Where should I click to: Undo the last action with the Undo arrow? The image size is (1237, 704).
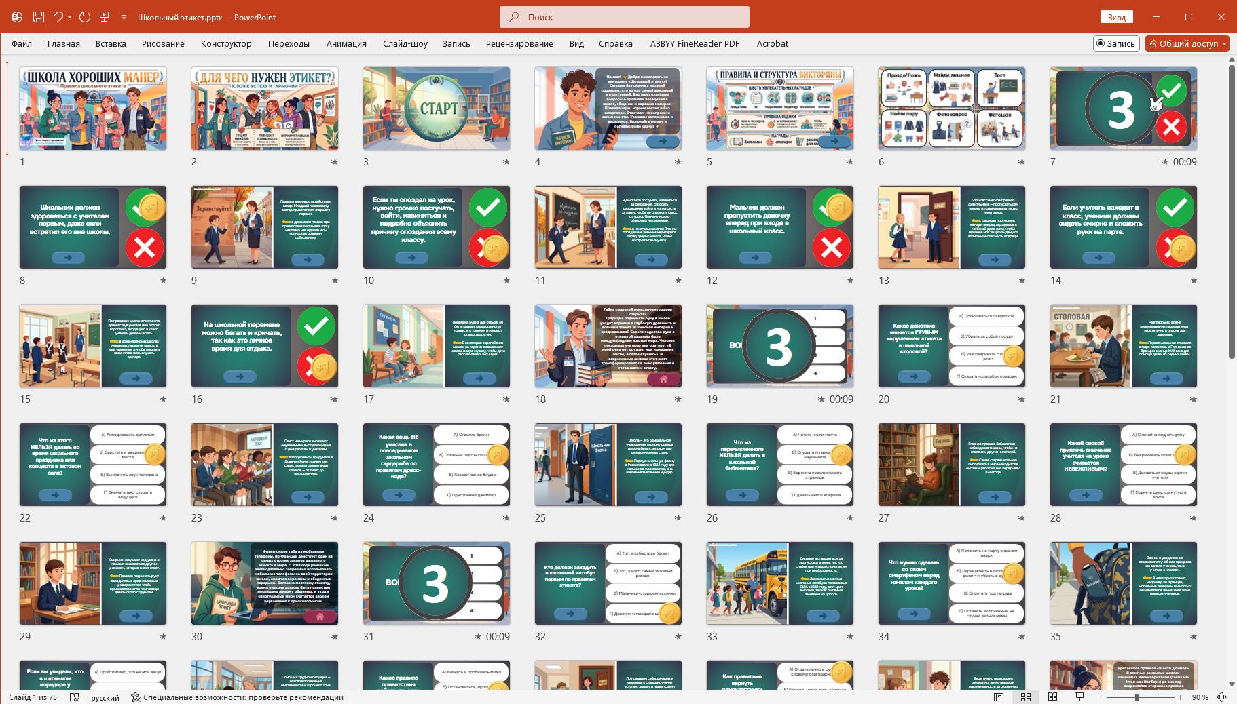click(58, 17)
